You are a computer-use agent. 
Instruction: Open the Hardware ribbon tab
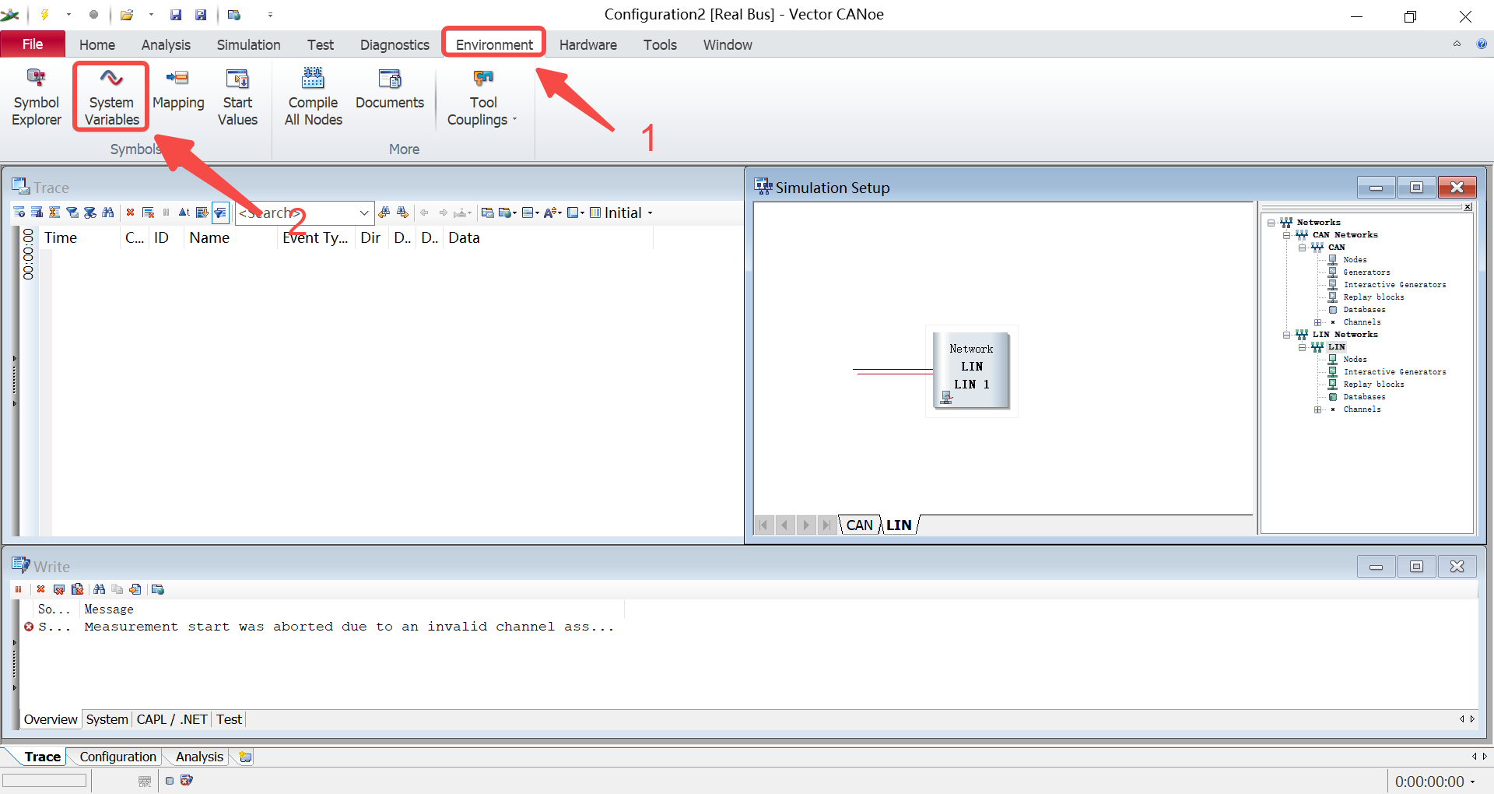click(587, 45)
